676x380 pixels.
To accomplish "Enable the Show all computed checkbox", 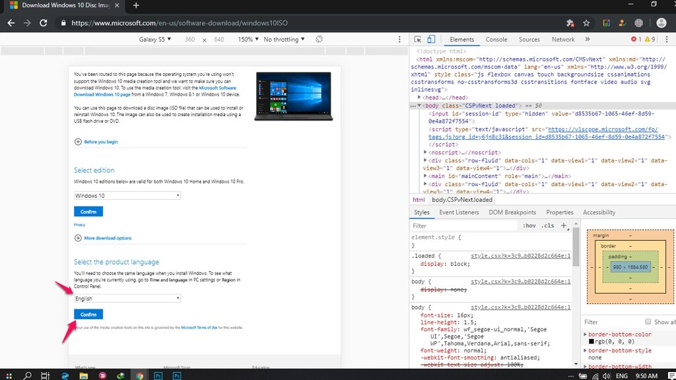I will 648,322.
